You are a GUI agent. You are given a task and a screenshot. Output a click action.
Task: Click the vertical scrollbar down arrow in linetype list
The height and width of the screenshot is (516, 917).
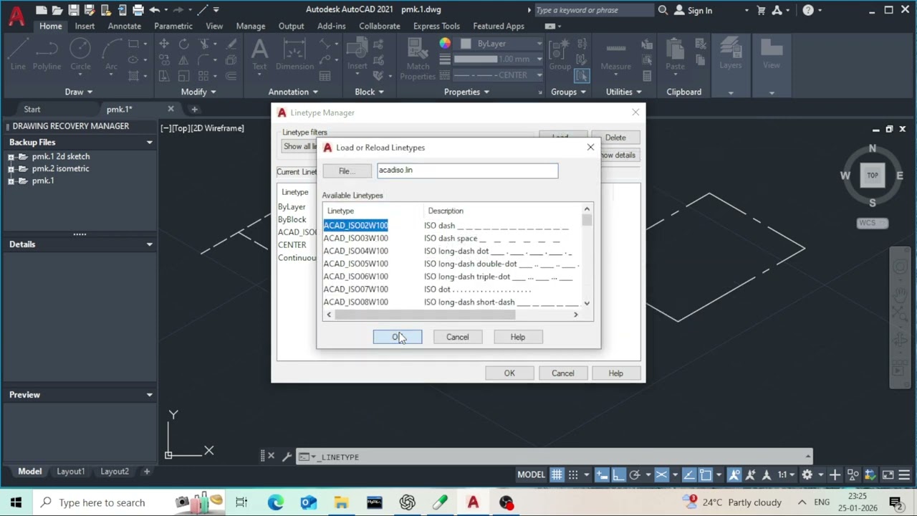tap(587, 303)
